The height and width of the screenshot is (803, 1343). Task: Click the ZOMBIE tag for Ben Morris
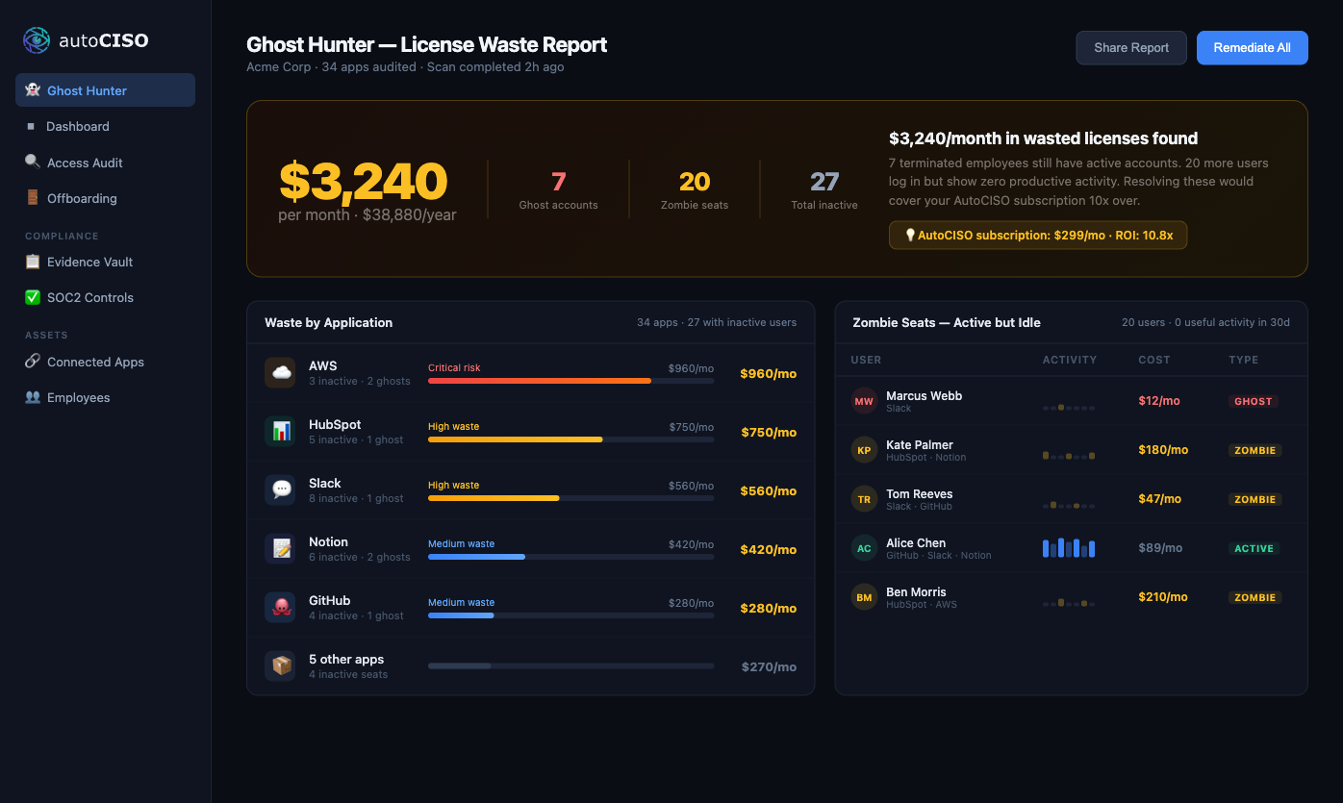(1254, 597)
